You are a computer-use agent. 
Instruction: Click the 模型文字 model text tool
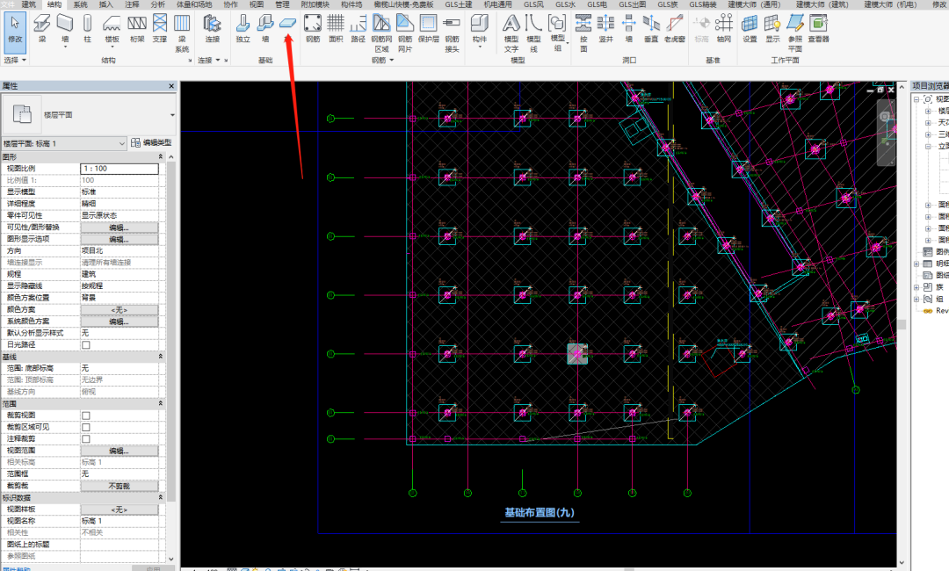point(511,33)
